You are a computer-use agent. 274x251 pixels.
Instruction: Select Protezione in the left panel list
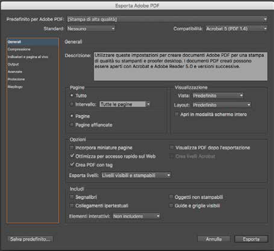[x=33, y=79]
